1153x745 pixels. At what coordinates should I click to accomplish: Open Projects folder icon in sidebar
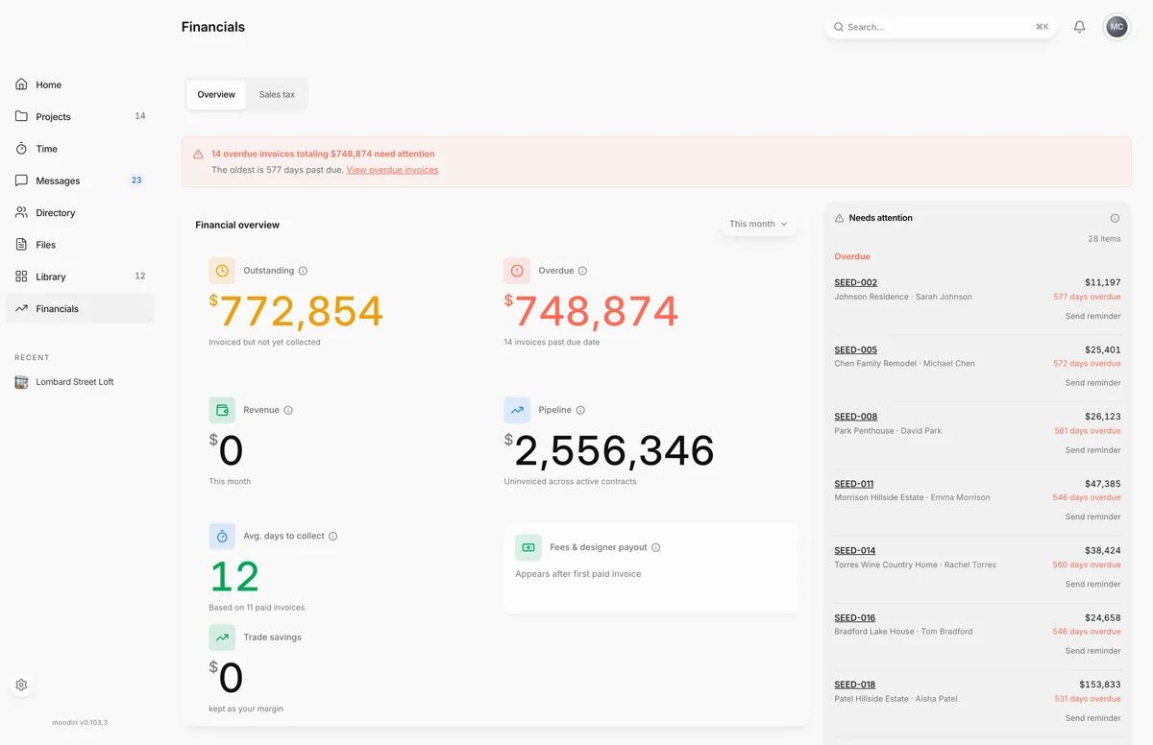pyautogui.click(x=21, y=116)
